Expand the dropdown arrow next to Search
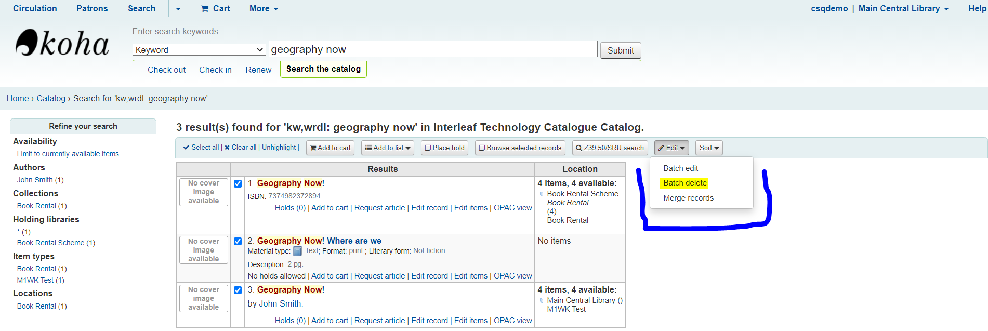The width and height of the screenshot is (988, 331). tap(178, 9)
